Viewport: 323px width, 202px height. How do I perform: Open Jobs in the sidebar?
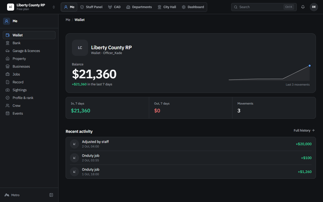pyautogui.click(x=29, y=74)
